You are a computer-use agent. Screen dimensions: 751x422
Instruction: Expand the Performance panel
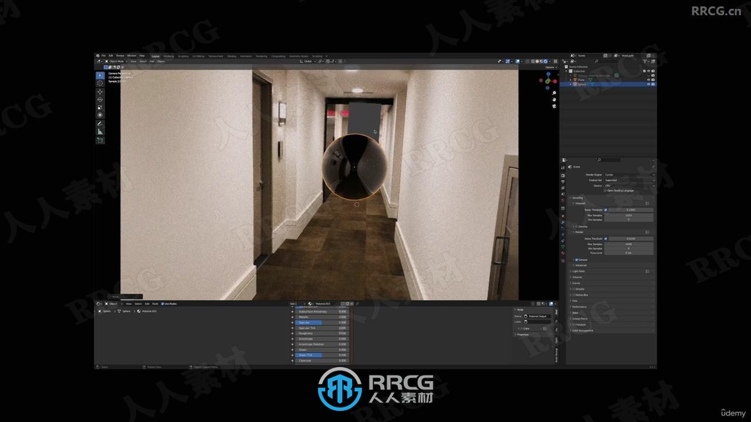pyautogui.click(x=579, y=307)
